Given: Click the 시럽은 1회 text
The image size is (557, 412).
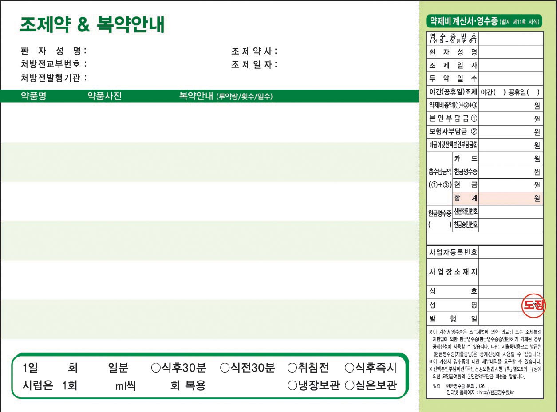Looking at the screenshot, I should pyautogui.click(x=50, y=385).
